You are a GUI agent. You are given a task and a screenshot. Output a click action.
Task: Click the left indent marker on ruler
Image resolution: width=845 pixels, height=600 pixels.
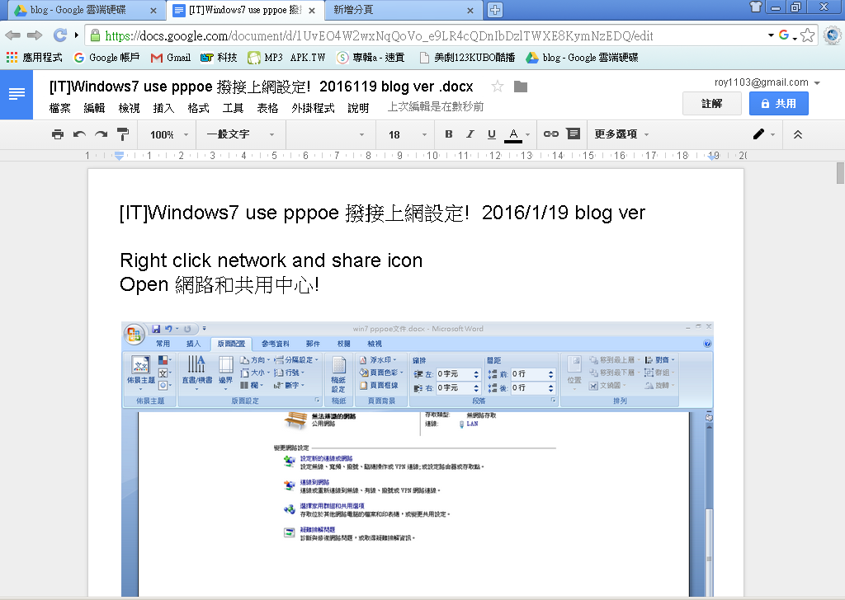pos(119,156)
